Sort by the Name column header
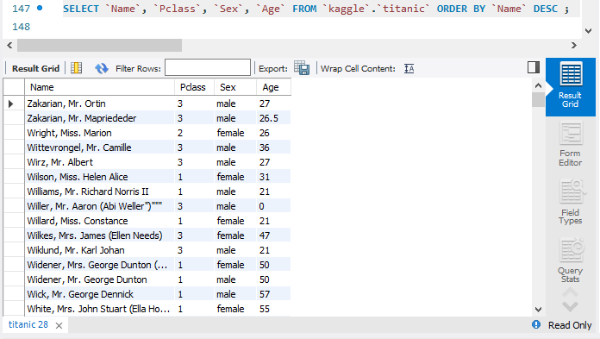 (x=100, y=87)
